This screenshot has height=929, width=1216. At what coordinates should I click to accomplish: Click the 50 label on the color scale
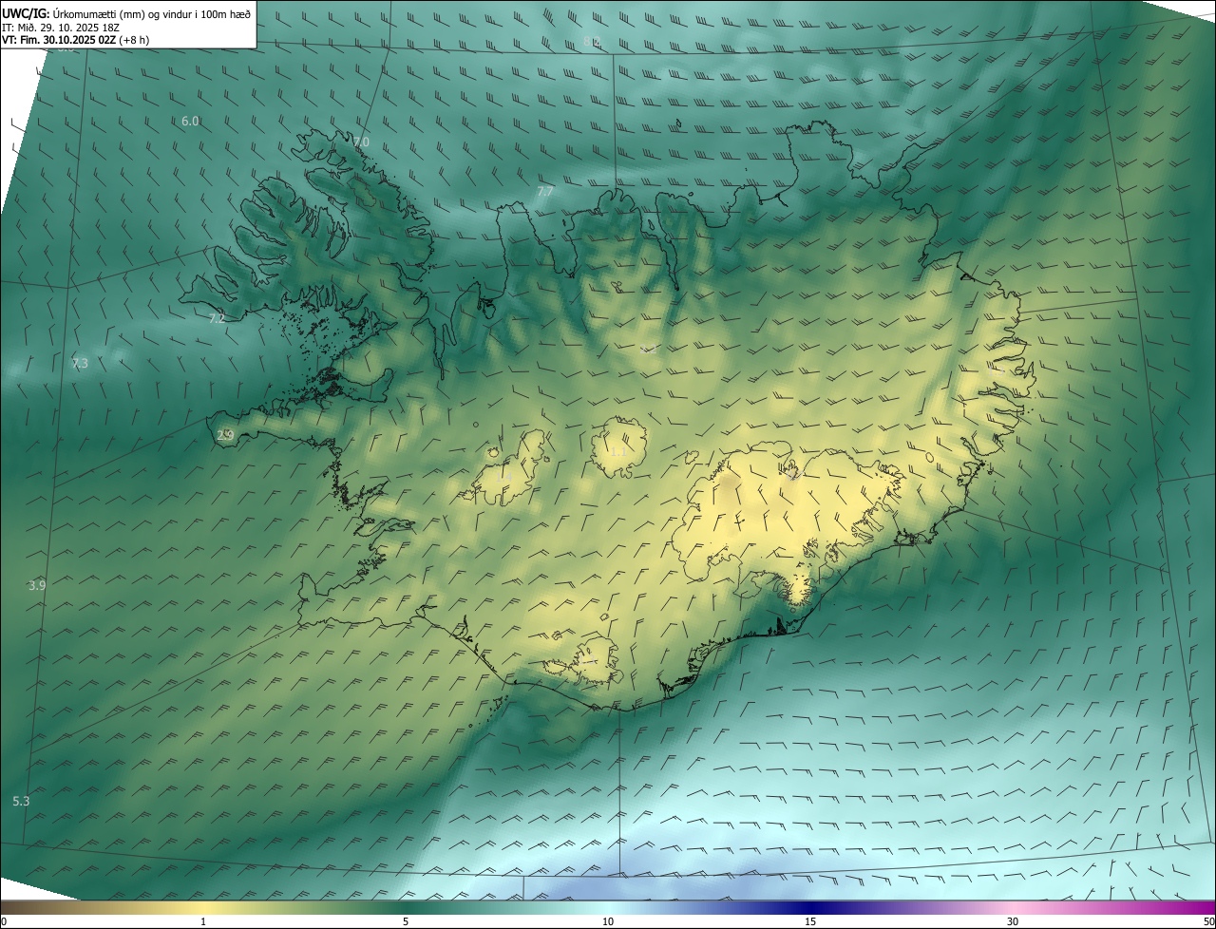(1208, 921)
